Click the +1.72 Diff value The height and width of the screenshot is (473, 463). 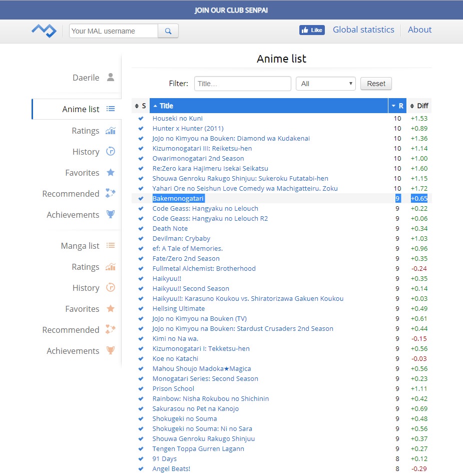[x=419, y=189]
